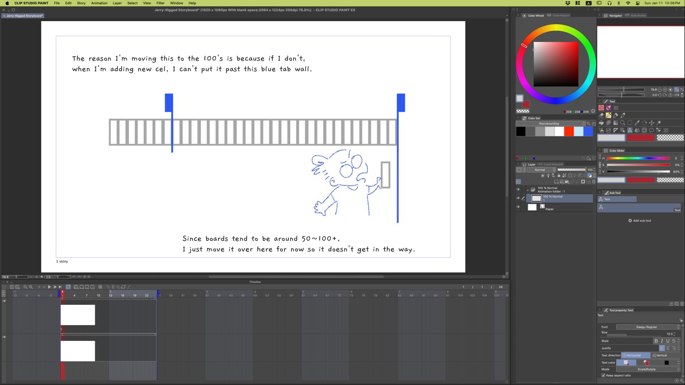Select the Move layer tool

tap(652, 123)
